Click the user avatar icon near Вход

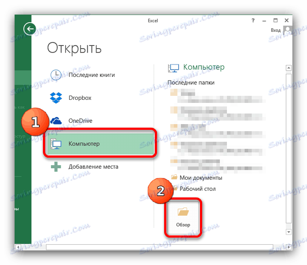coord(288,30)
